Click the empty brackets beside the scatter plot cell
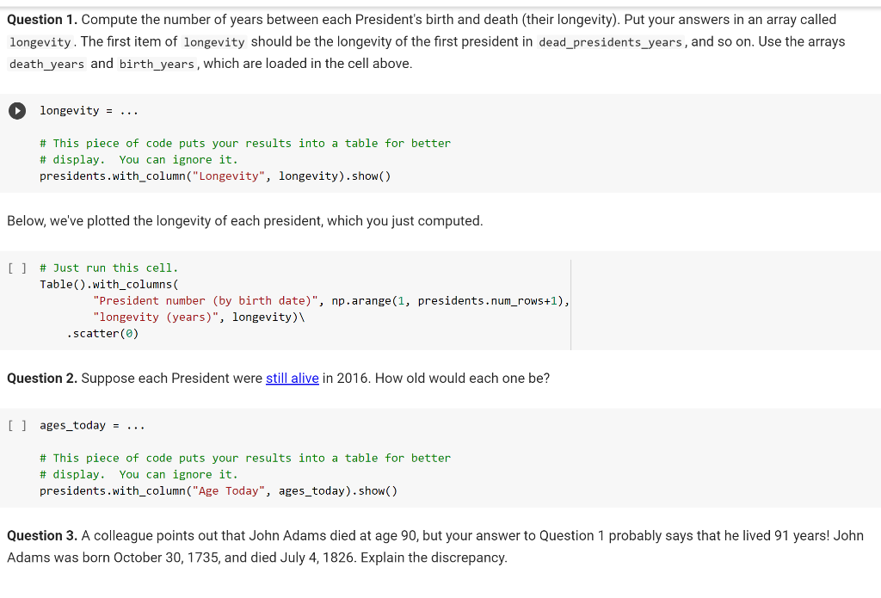This screenshot has height=598, width=881. coord(16,268)
